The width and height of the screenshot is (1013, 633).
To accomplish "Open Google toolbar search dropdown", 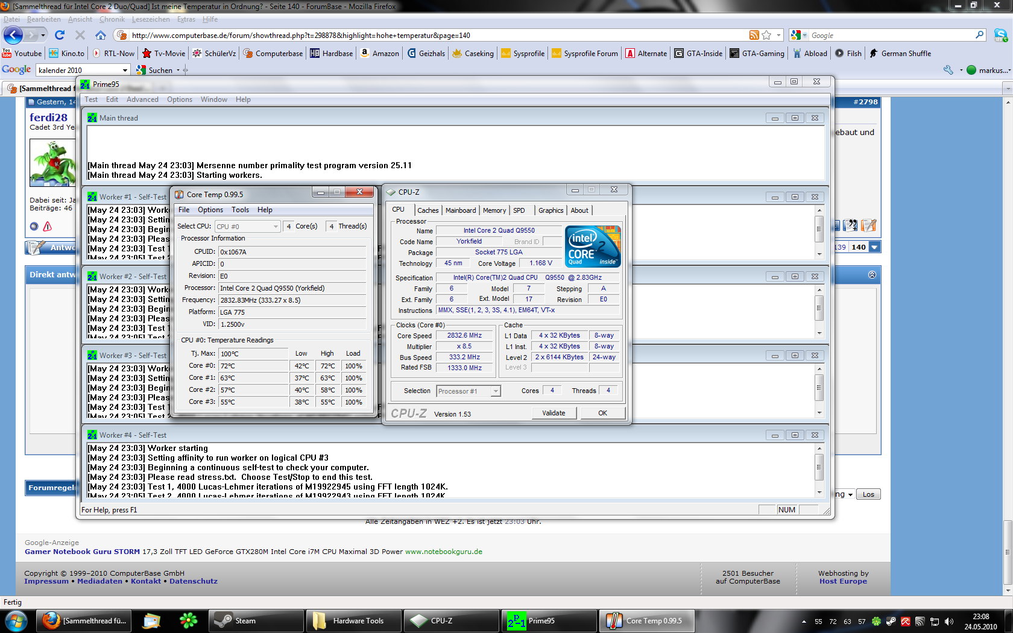I will (125, 70).
